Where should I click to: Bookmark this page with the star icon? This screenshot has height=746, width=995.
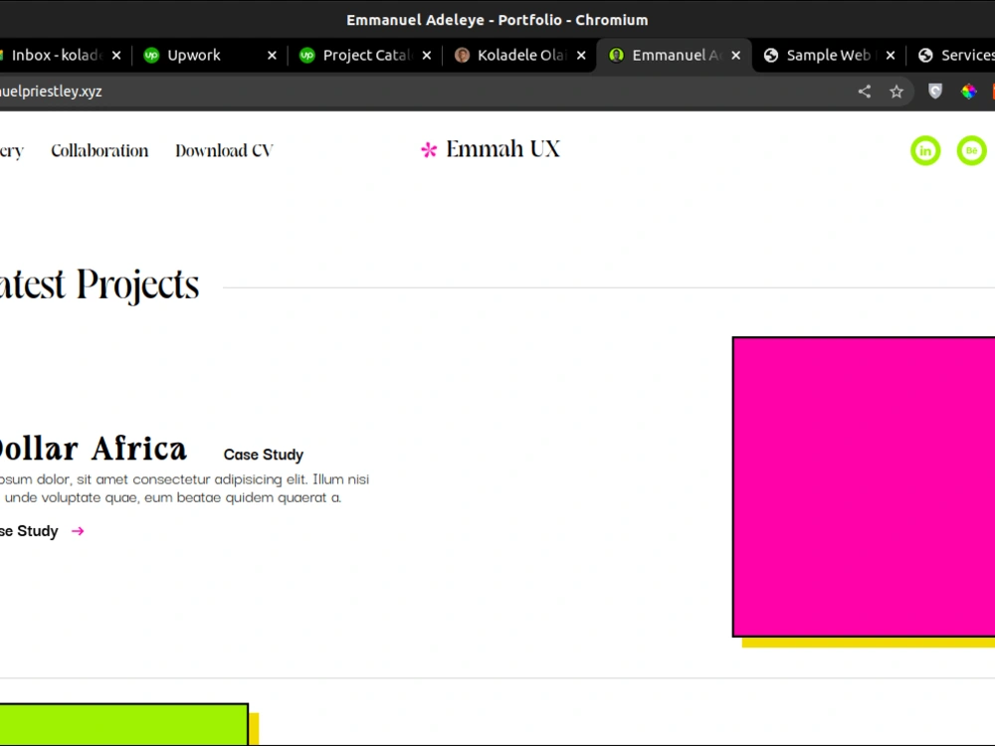pos(896,92)
